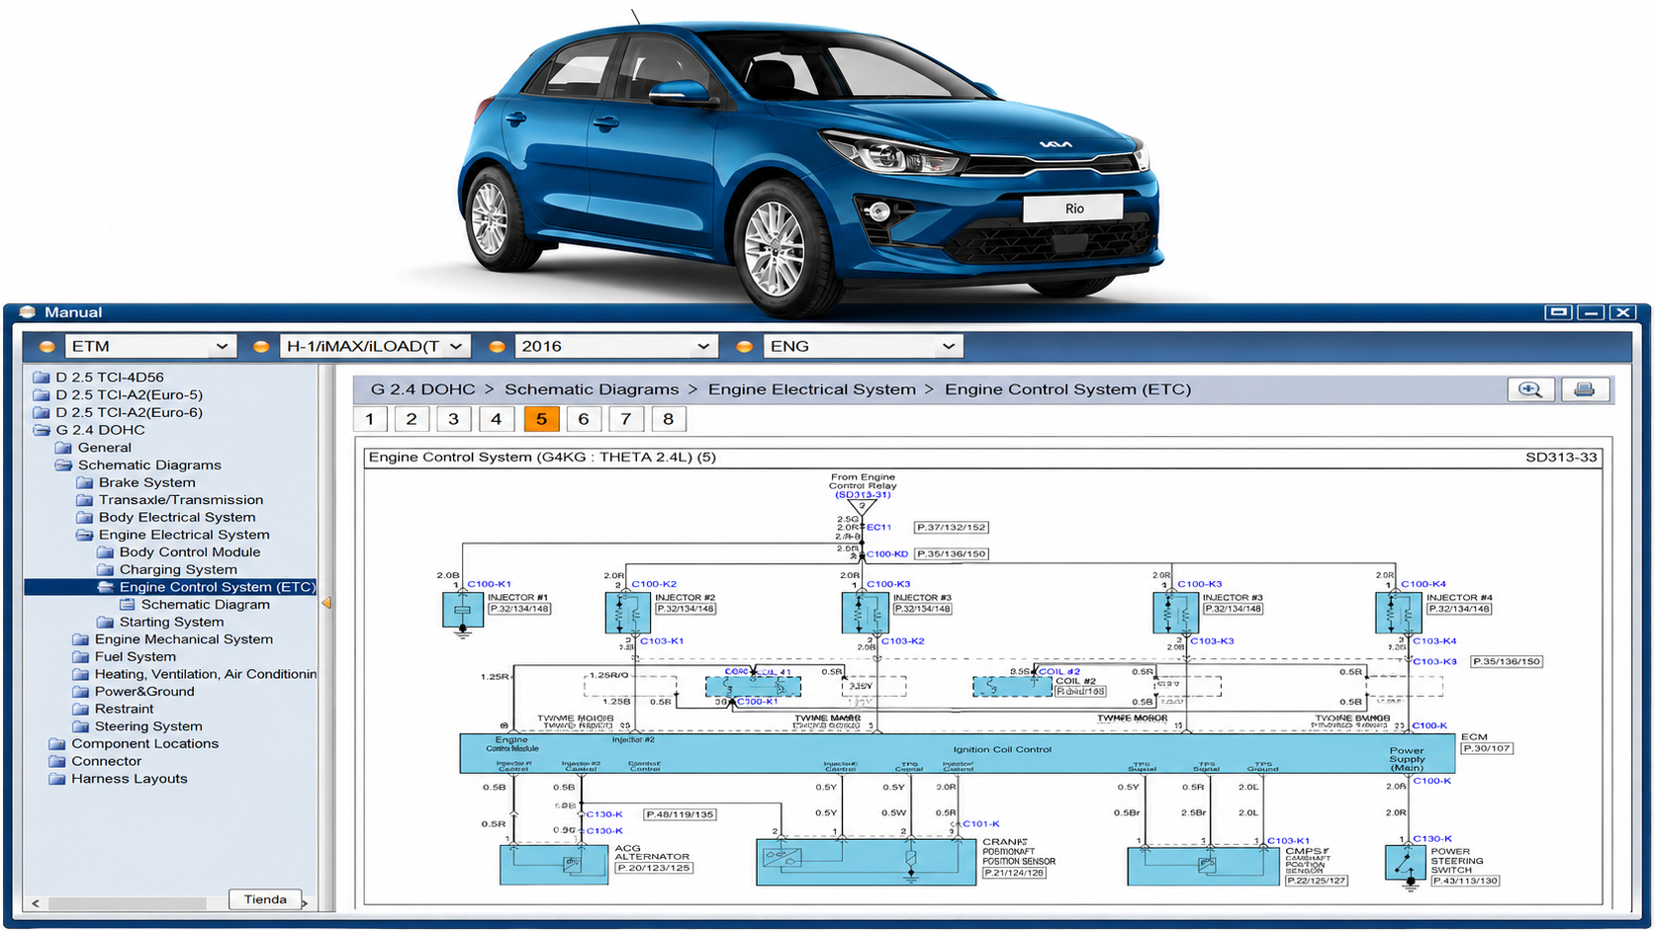Image resolution: width=1654 pixels, height=930 pixels.
Task: Click the folder icon beside Transaxle/Transmission
Action: (x=85, y=500)
